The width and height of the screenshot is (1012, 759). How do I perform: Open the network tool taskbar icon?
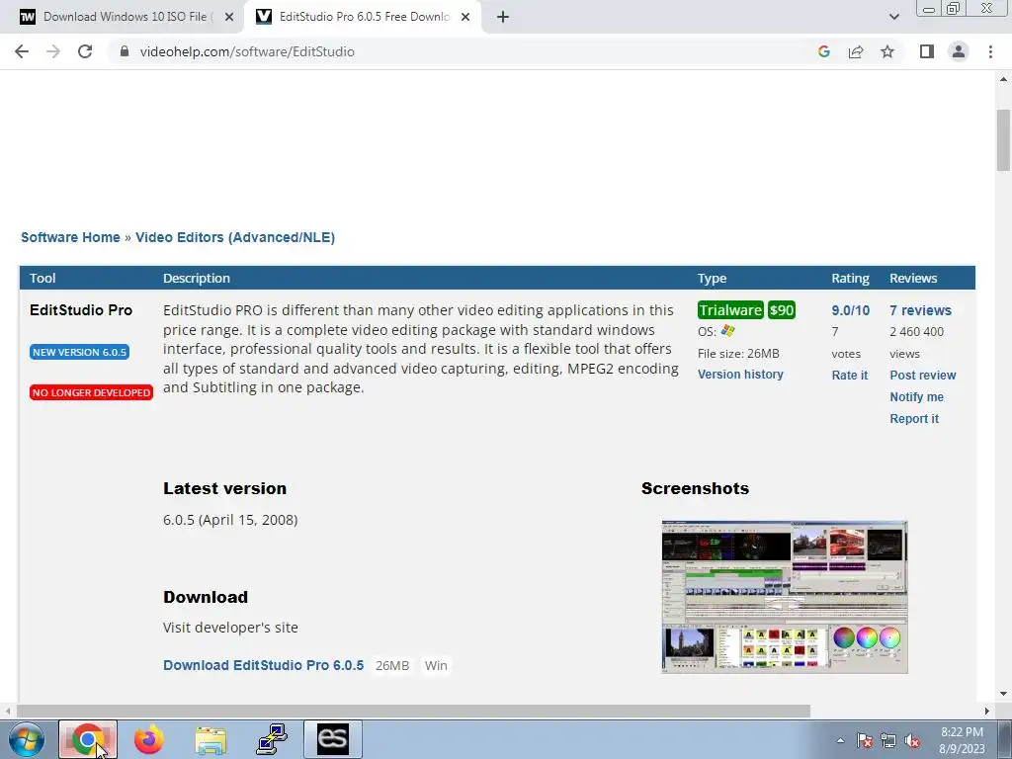pos(272,739)
